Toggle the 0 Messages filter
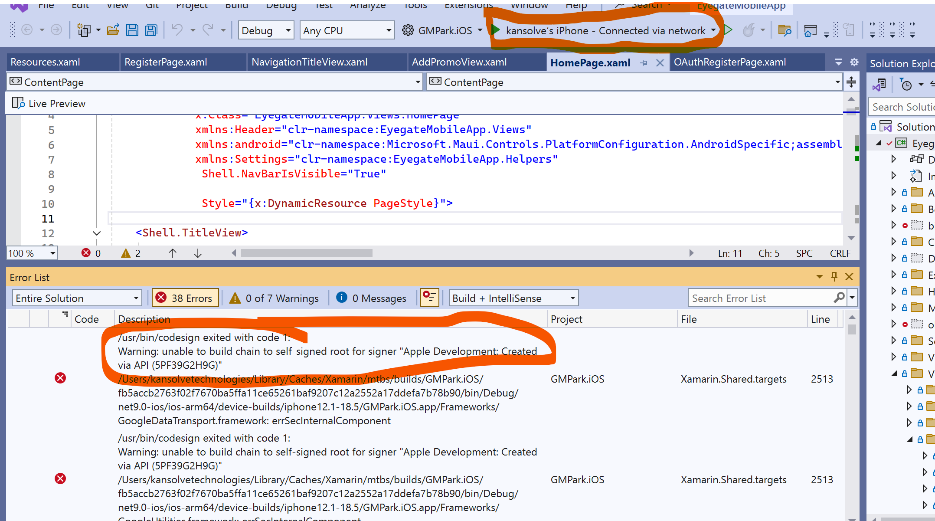This screenshot has height=521, width=935. point(372,298)
